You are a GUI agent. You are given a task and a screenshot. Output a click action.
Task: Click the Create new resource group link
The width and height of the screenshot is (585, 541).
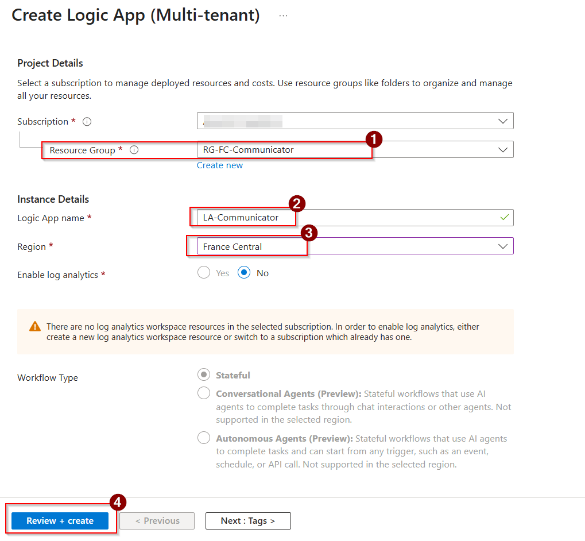(220, 165)
